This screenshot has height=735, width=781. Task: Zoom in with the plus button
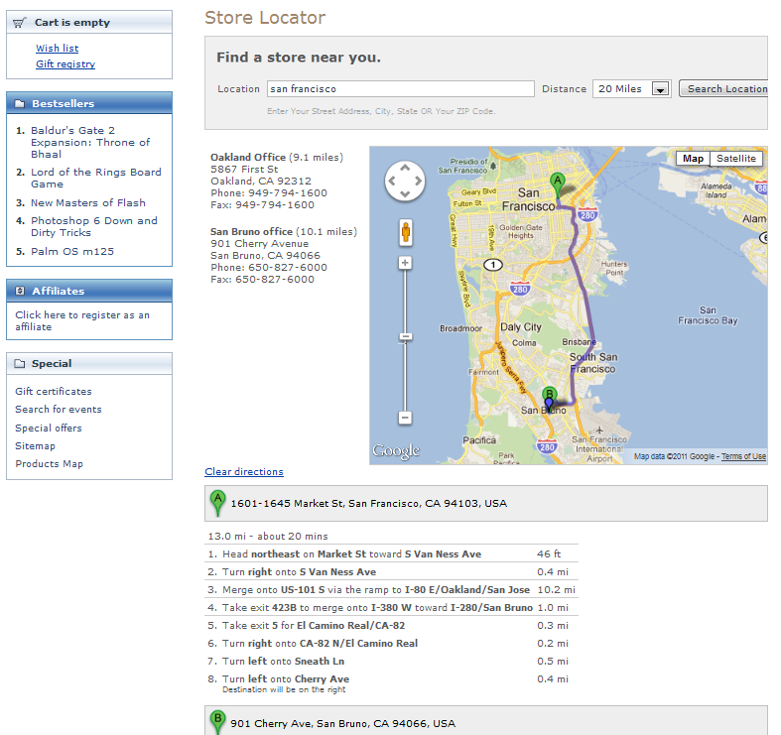click(406, 263)
